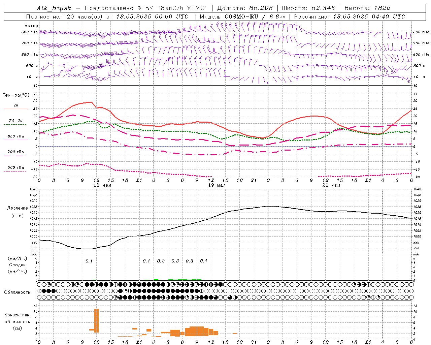This screenshot has width=431, height=345.
Task: Click the 'Долгота: 85.203' header value
Action: pos(245,8)
